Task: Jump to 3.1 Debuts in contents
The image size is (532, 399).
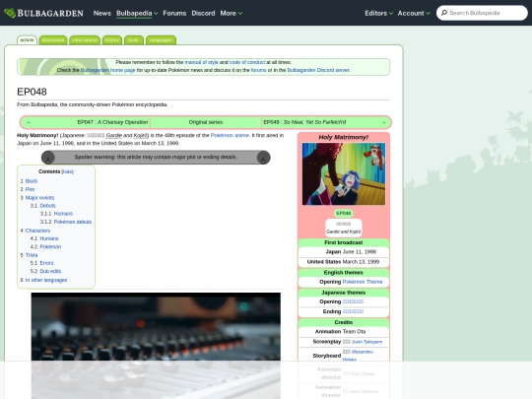Action: click(x=47, y=206)
